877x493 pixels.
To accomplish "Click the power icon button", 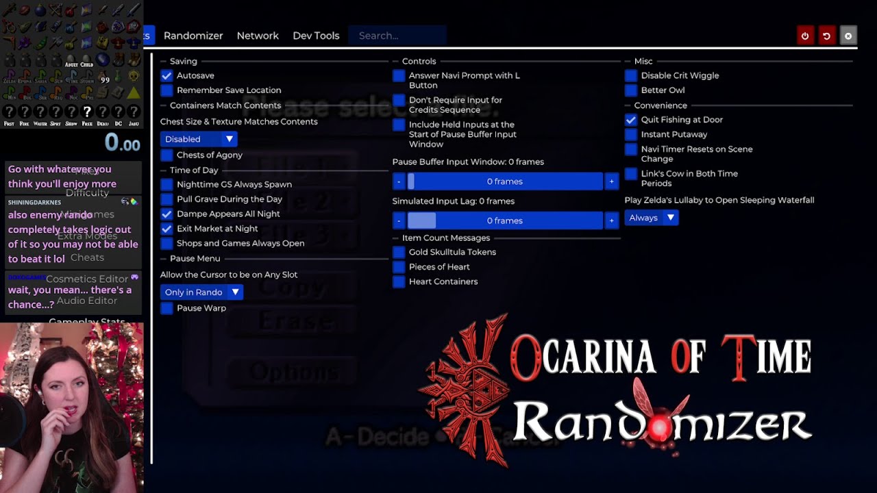I will coord(805,36).
